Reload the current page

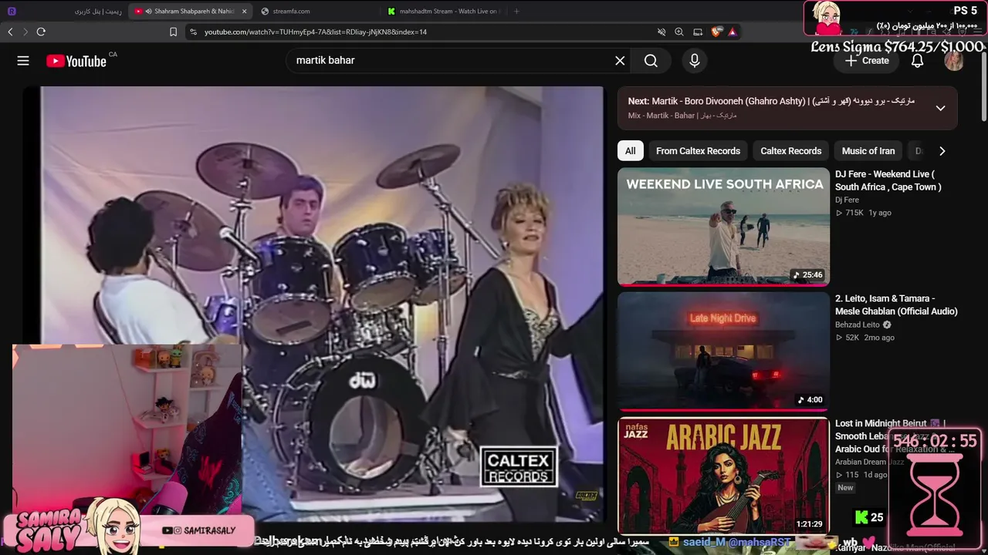(41, 32)
